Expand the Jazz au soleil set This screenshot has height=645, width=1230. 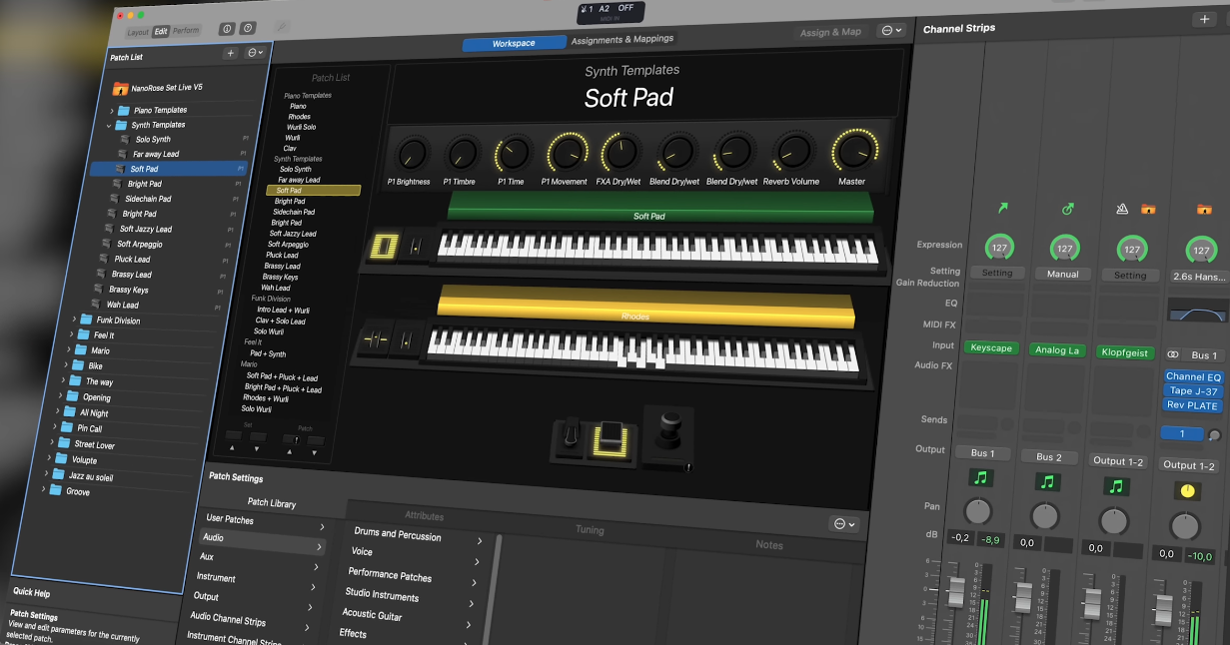pyautogui.click(x=46, y=474)
